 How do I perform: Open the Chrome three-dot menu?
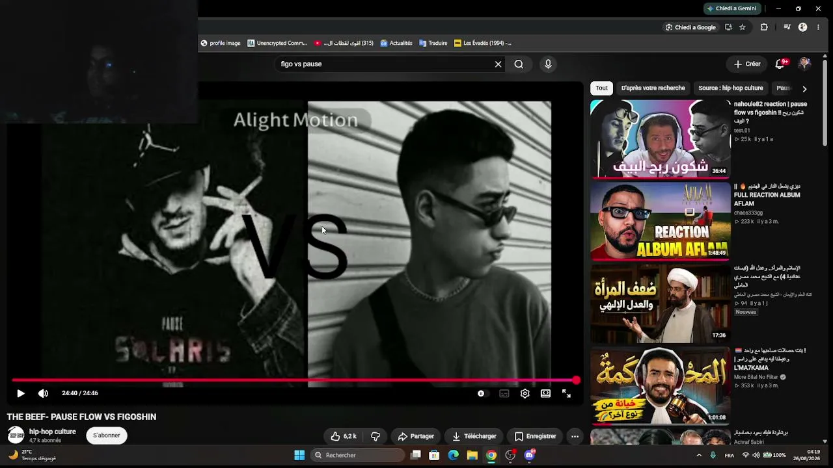[x=818, y=27]
